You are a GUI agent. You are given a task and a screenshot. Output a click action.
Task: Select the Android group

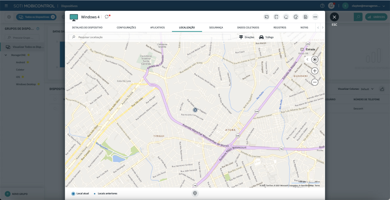20,62
